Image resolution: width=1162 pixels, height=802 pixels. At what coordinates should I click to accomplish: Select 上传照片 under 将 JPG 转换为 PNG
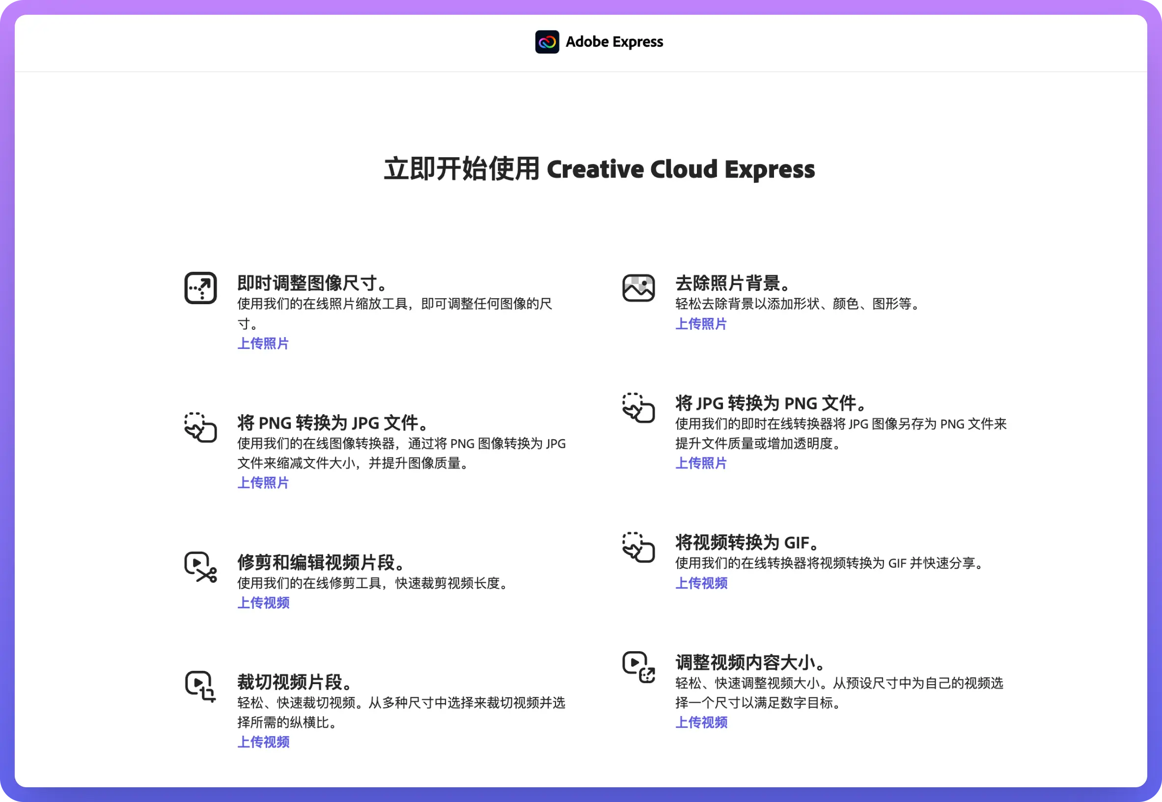pos(701,463)
